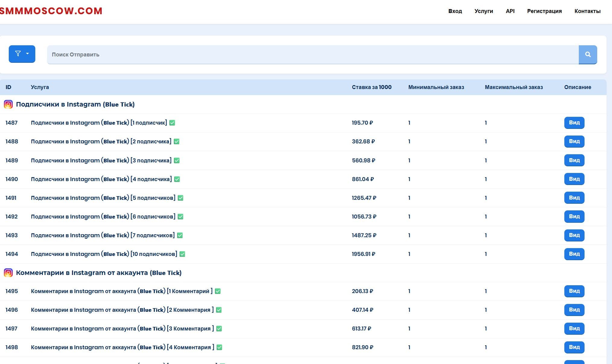The height and width of the screenshot is (364, 612).
Task: Go to the Вход login page
Action: click(455, 11)
